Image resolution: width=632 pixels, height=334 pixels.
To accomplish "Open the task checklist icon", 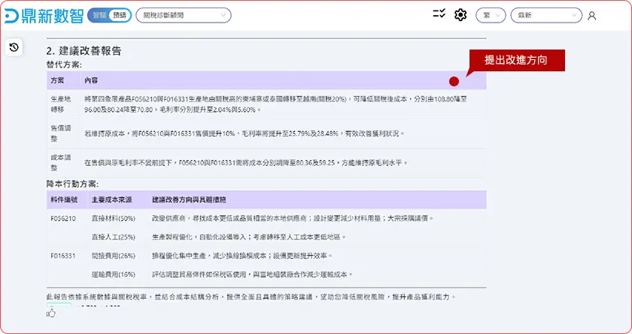I will coord(439,15).
